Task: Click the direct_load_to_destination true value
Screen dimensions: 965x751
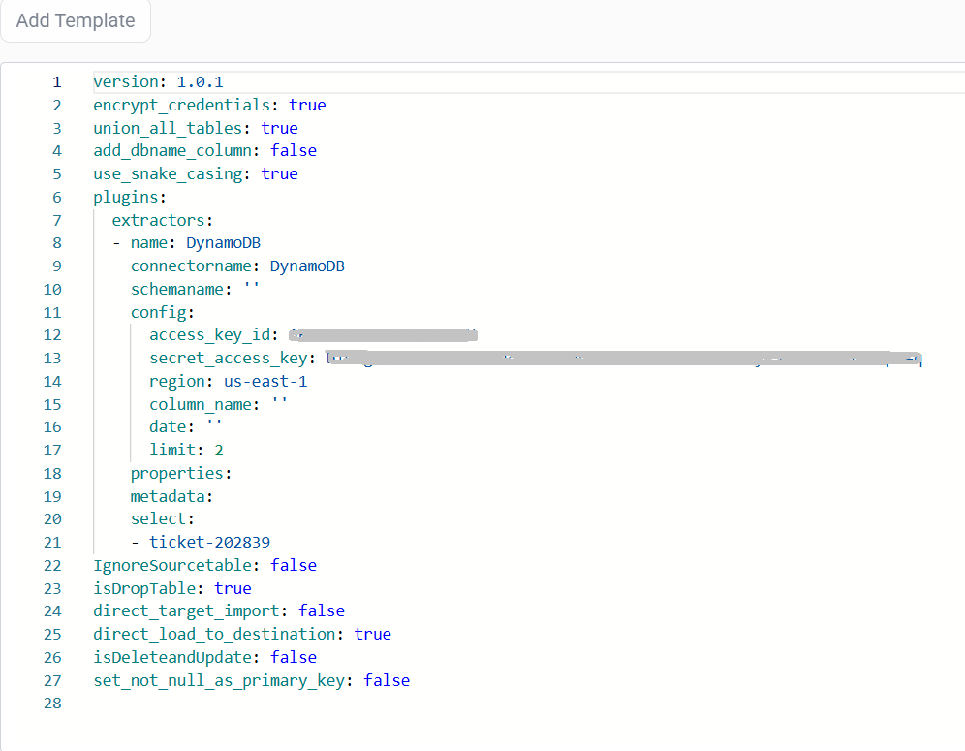Action: pos(372,634)
